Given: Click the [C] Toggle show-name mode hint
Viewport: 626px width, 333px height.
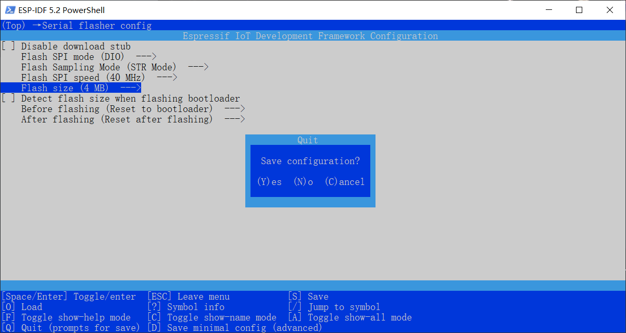Looking at the screenshot, I should click(x=212, y=317).
